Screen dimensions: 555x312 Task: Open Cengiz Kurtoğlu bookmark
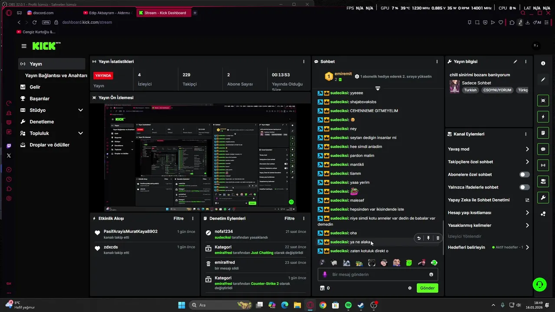(36, 32)
